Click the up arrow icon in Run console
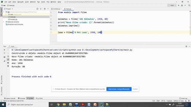The width and height of the screenshot is (191, 107). pos(8,50)
